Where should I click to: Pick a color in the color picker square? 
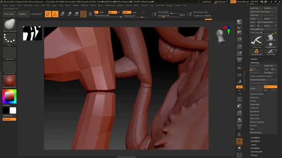click(9, 97)
